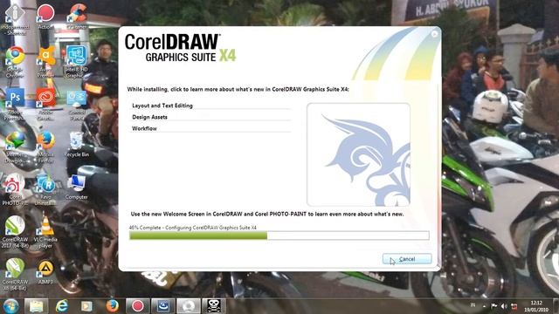Select the CorelDRAW X8 desktop icon
The height and width of the screenshot is (314, 559).
[x=15, y=275]
